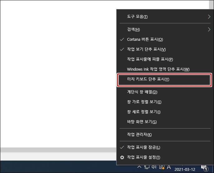Enable Windows Ink 작업 영역 단추 표시
The width and height of the screenshot is (214, 173).
(164, 69)
